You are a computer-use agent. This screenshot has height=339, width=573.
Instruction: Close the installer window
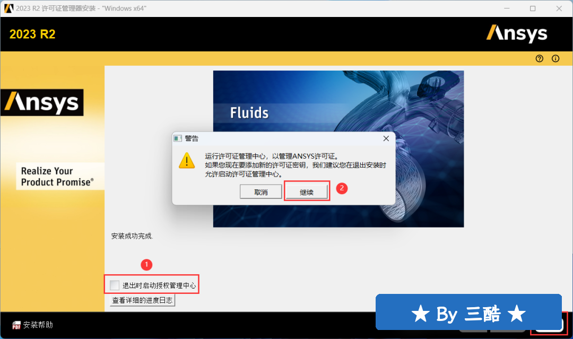click(x=559, y=8)
